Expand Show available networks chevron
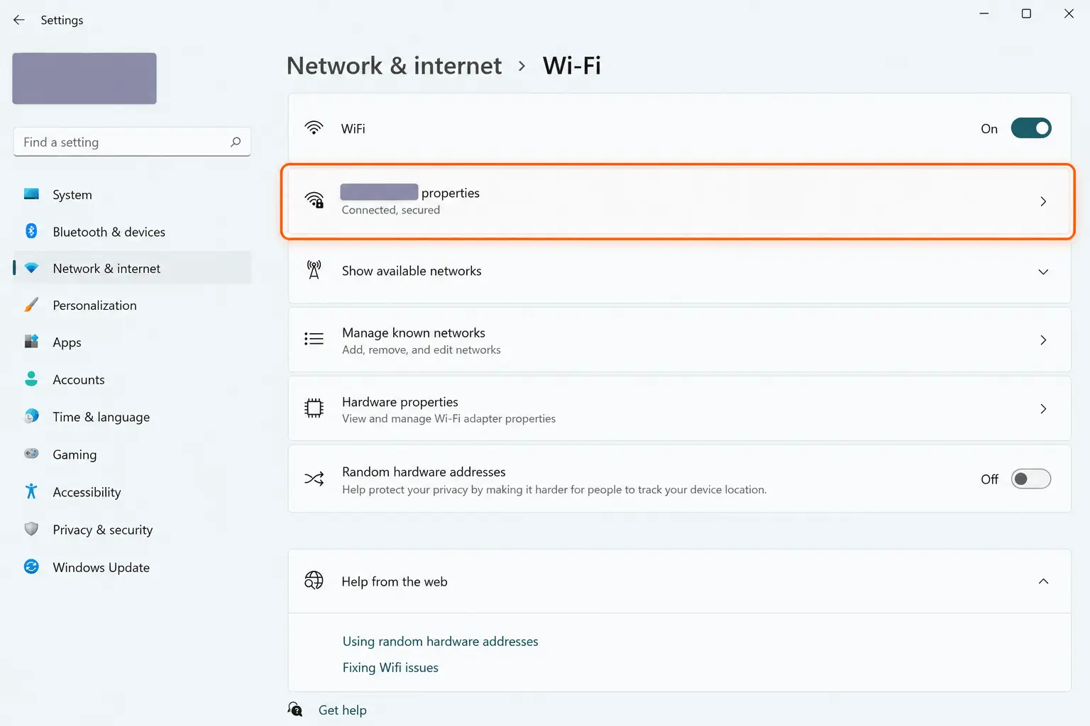The image size is (1090, 726). tap(1043, 272)
